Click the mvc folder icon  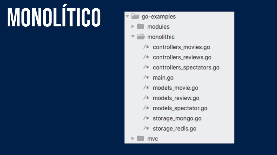141,139
